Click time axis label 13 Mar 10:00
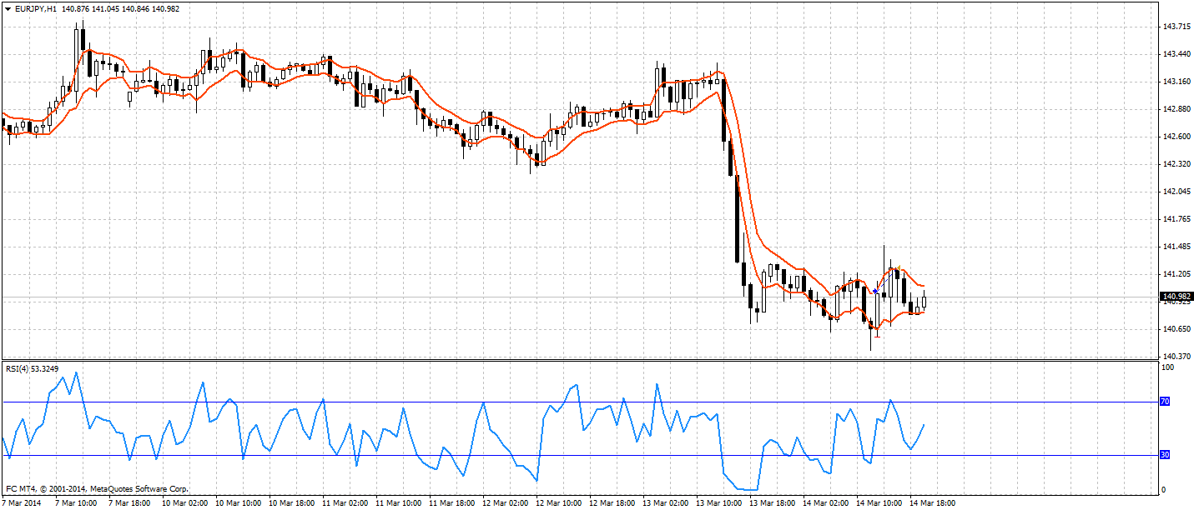Viewport: 1194px width, 510px height. pos(718,503)
